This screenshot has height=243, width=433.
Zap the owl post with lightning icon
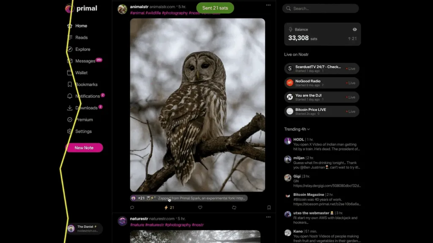166,208
